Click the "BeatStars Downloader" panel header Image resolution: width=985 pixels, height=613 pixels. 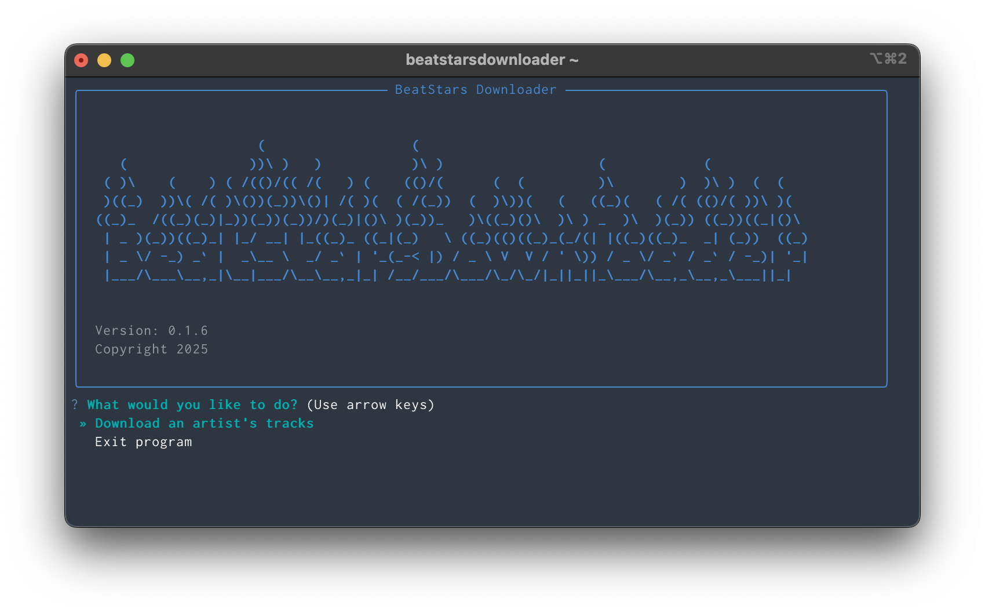(475, 89)
